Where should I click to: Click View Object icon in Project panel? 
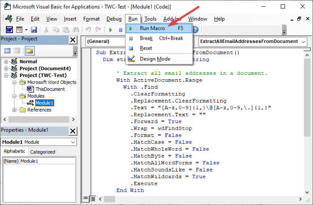coord(17,51)
